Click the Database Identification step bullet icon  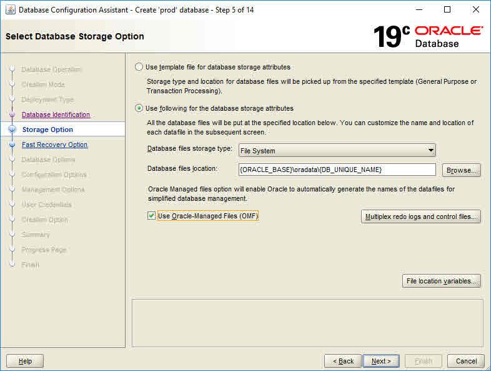12,115
